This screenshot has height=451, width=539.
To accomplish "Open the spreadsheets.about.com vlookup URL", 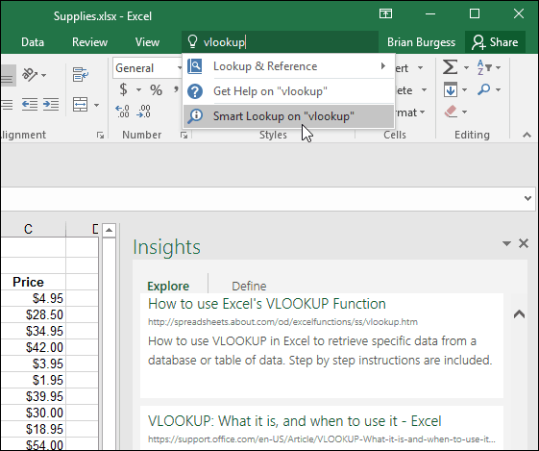I will coord(282,322).
